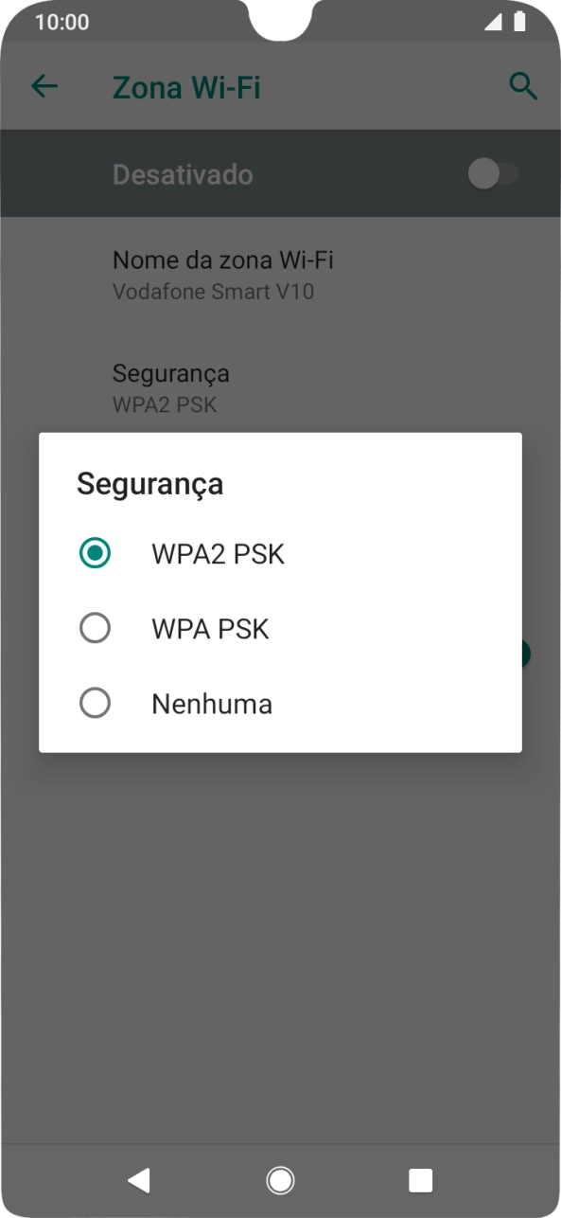561x1218 pixels.
Task: Tap the Zona Wi-Fi title text
Action: [185, 86]
